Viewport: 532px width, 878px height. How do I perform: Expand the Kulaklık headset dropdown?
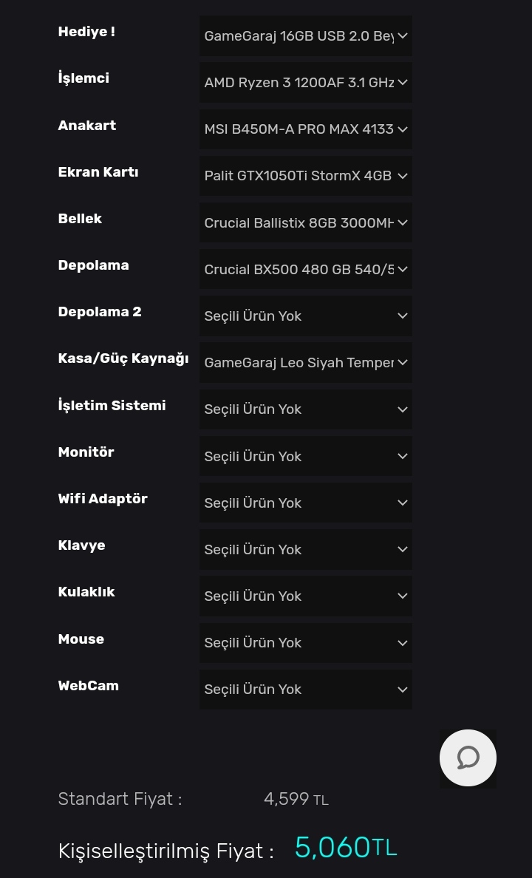pos(305,596)
